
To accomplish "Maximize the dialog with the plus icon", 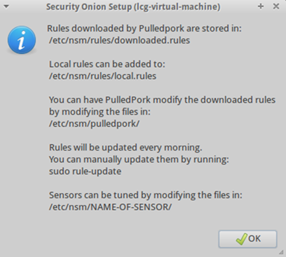I will pos(261,6).
